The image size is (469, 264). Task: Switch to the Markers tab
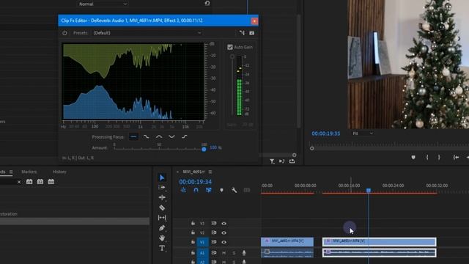(x=29, y=172)
